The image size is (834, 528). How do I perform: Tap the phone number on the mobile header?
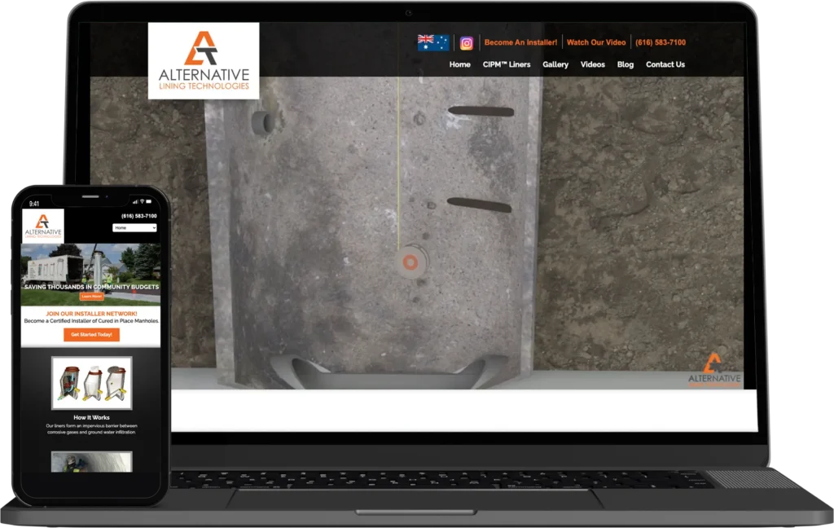(x=138, y=216)
